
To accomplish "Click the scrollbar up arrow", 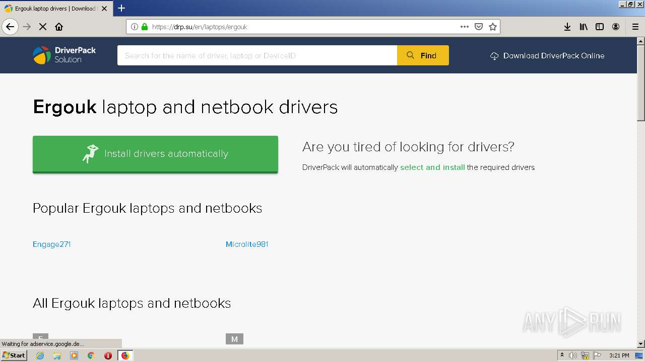I will (641, 41).
